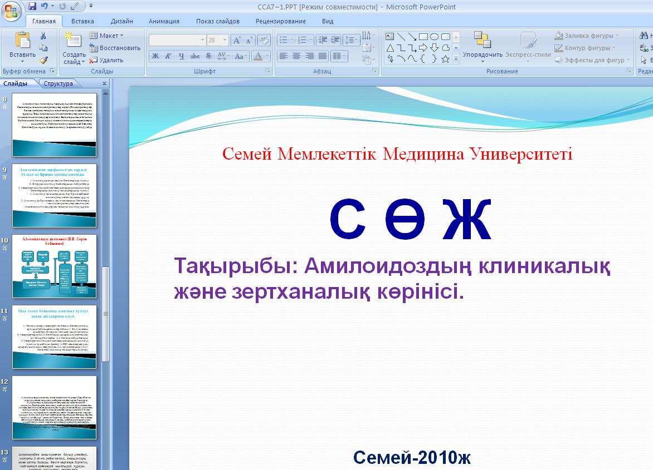The height and width of the screenshot is (470, 653).
Task: Align text right in Абзац group
Action: (x=309, y=56)
